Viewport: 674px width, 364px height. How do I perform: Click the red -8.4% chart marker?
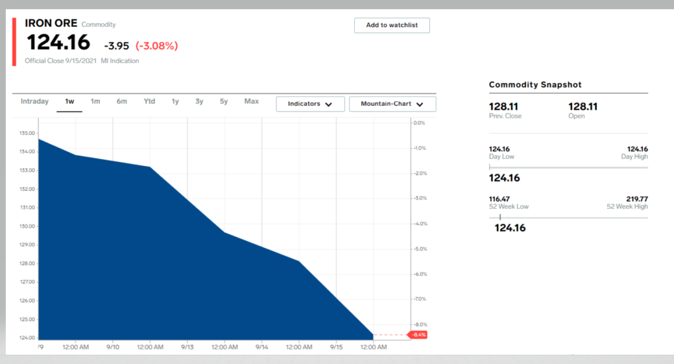coord(419,335)
